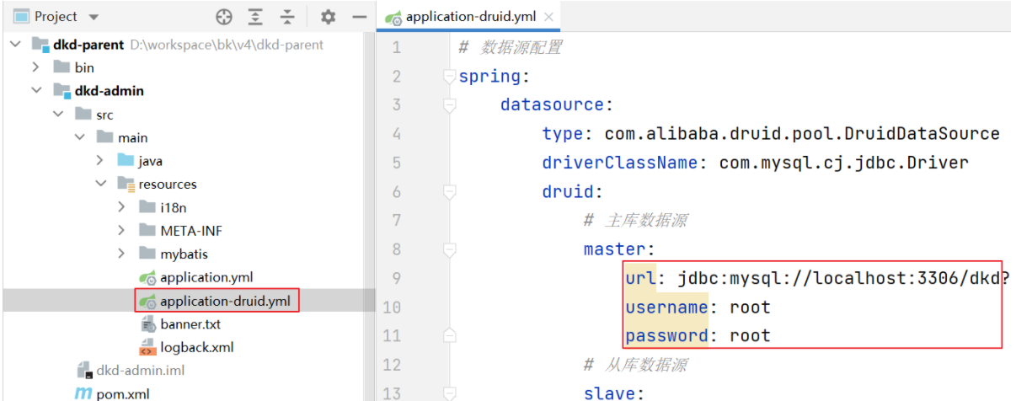Open application.yml in project tree
The image size is (1016, 401).
tap(206, 277)
